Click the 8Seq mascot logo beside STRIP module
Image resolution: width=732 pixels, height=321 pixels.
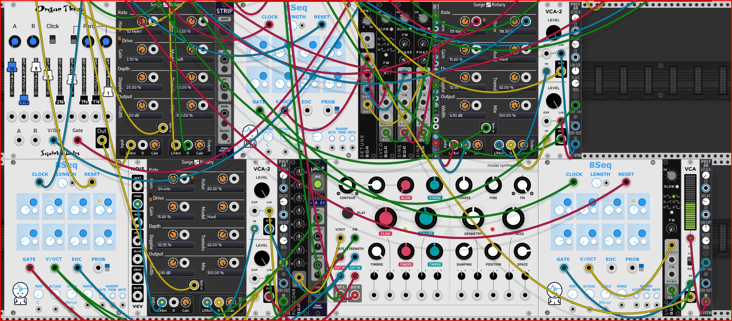point(250,136)
